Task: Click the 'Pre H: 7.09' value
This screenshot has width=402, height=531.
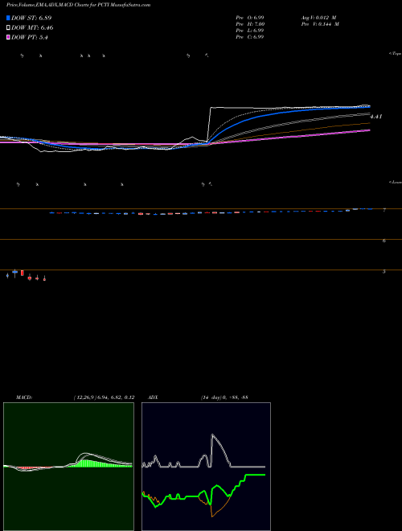Action: (x=250, y=24)
